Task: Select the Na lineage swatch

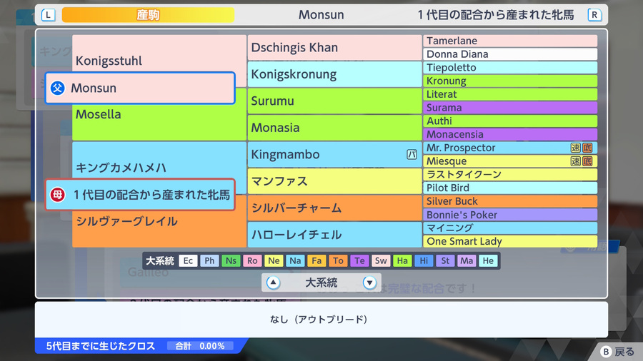Action: click(295, 260)
